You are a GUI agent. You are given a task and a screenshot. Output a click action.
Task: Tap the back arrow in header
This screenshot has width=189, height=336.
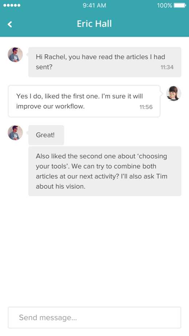[x=10, y=24]
